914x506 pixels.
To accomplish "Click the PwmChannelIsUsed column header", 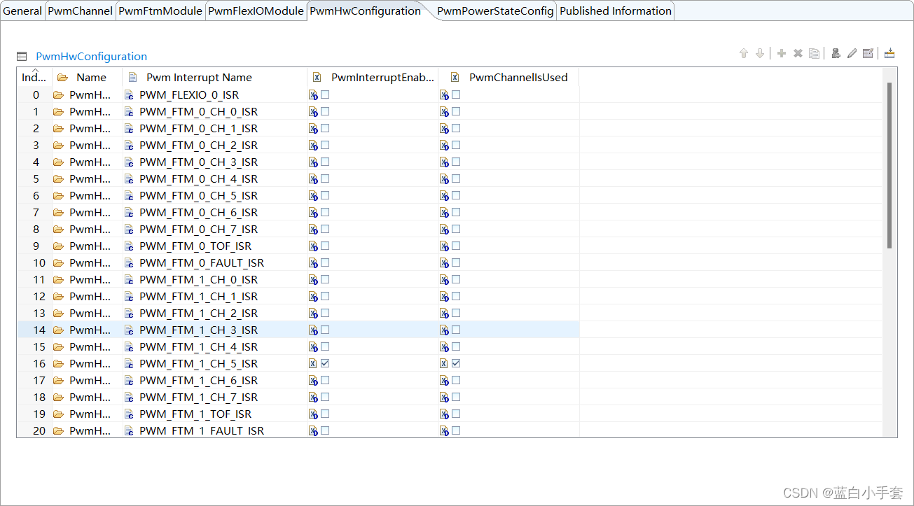I will click(x=508, y=78).
